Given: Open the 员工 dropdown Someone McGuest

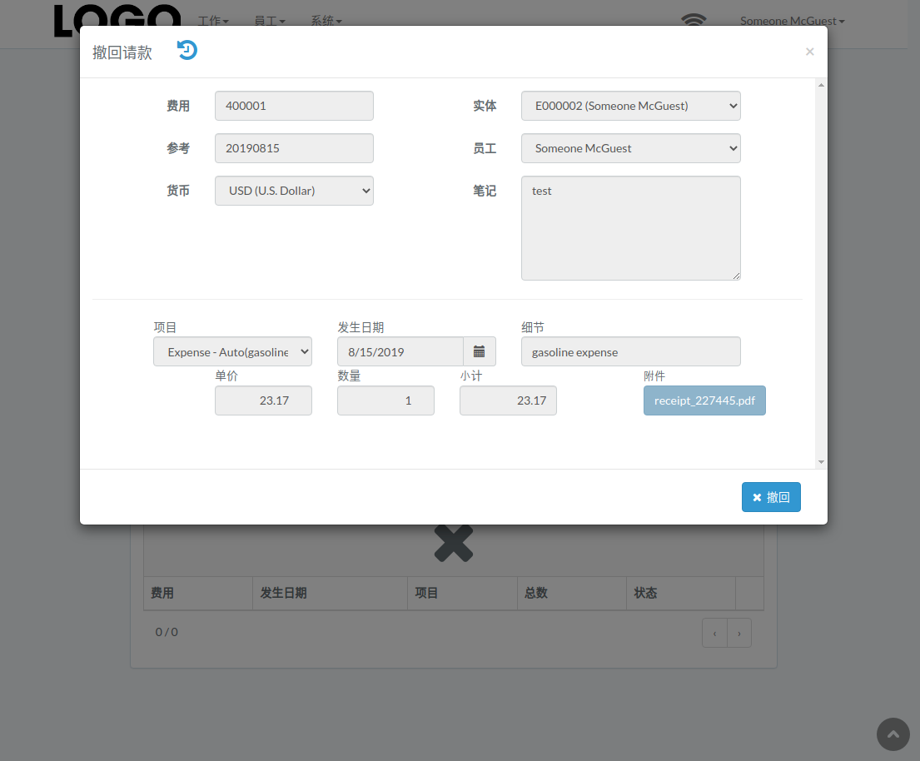Looking at the screenshot, I should (631, 148).
